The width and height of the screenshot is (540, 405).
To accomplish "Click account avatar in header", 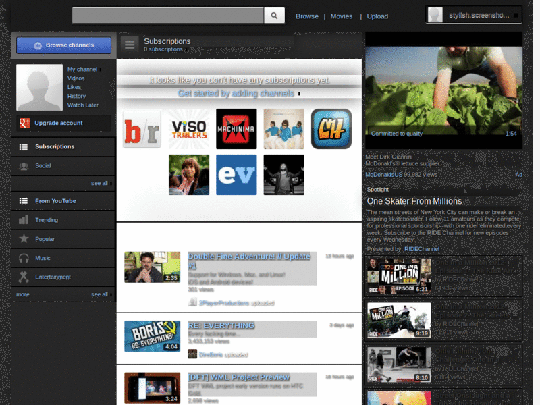I will [435, 15].
